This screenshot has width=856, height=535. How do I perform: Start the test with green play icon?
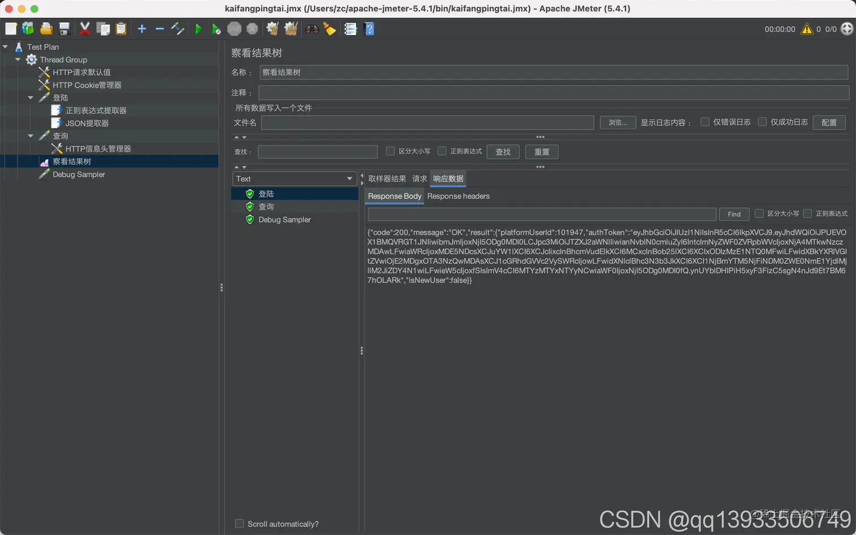coord(198,29)
